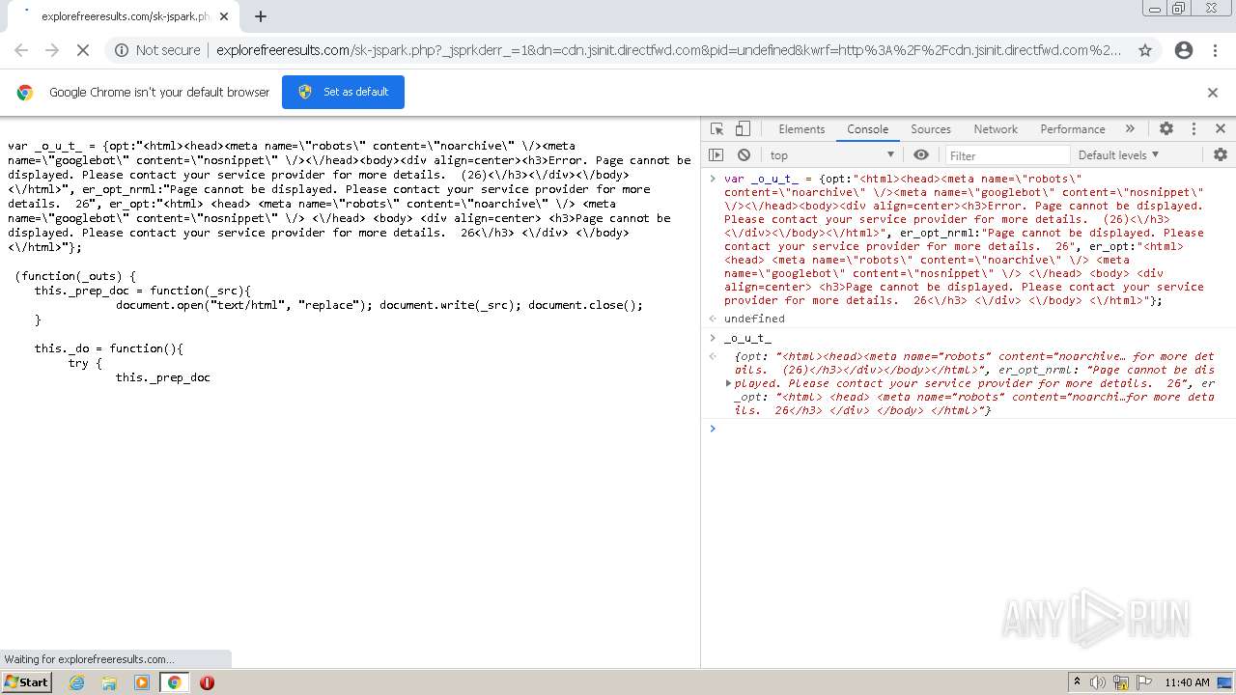Click the '_o_u_t_' console input entry
Viewport: 1236px width, 695px height.
coord(747,339)
